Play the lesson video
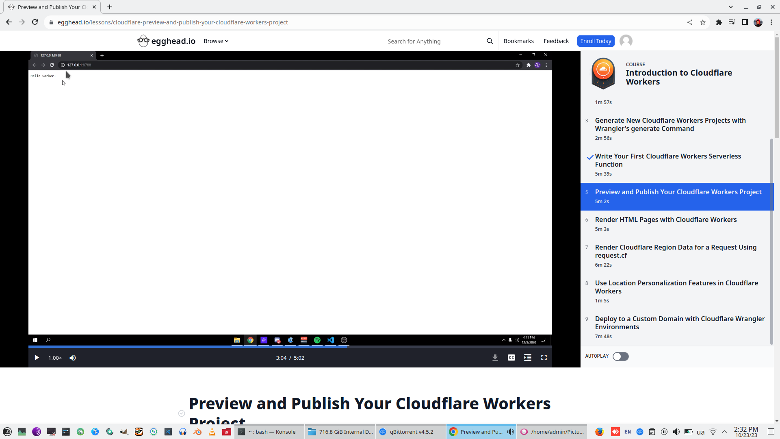Image resolution: width=780 pixels, height=439 pixels. pyautogui.click(x=37, y=358)
